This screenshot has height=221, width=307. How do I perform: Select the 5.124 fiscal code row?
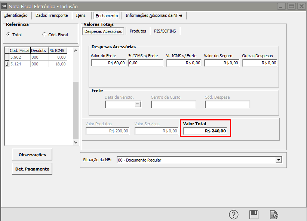19,64
